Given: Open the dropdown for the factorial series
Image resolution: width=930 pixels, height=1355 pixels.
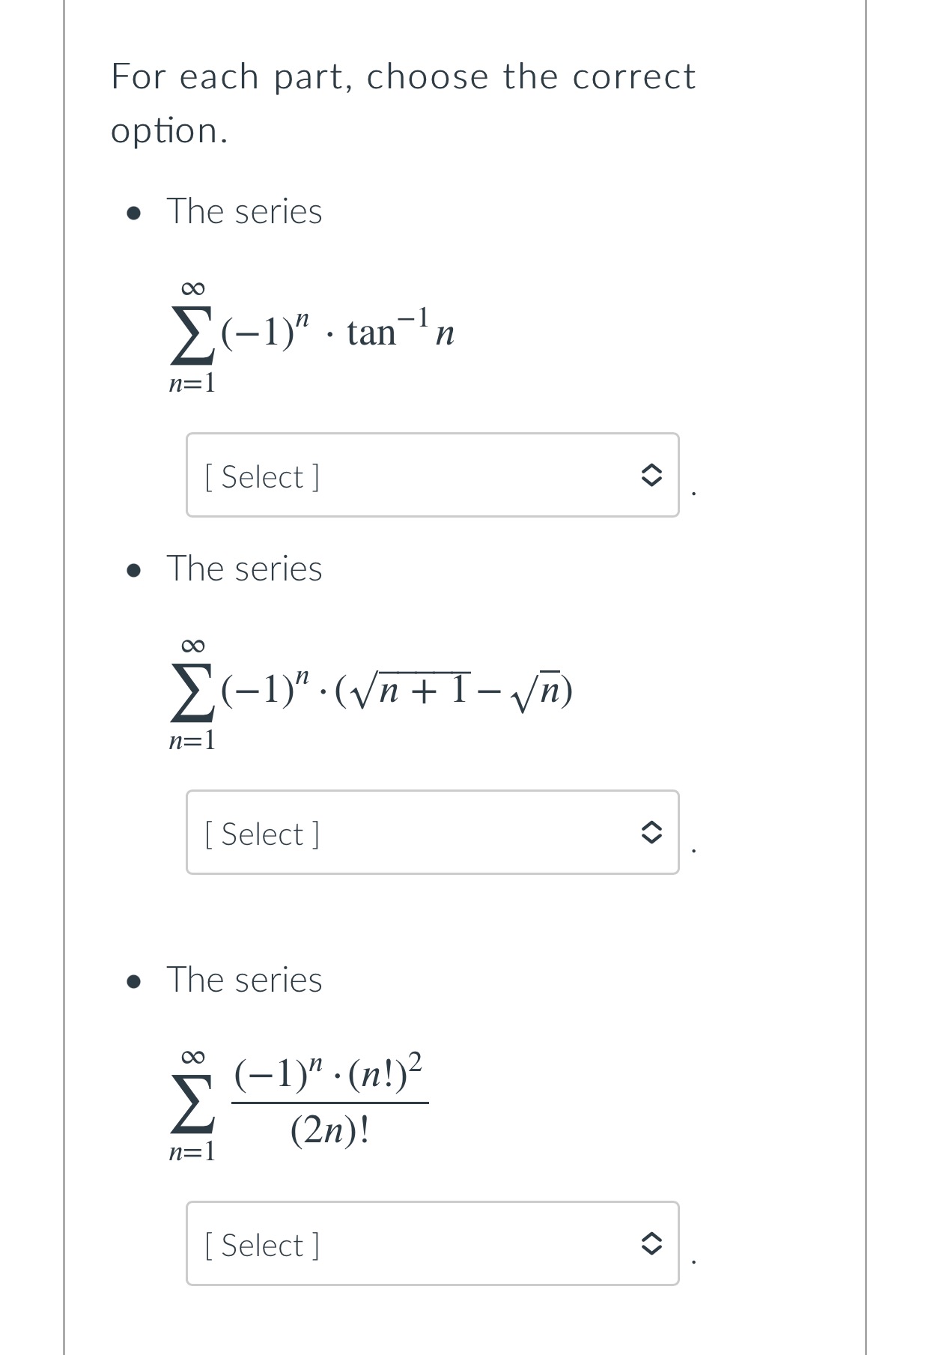Looking at the screenshot, I should [x=432, y=1245].
